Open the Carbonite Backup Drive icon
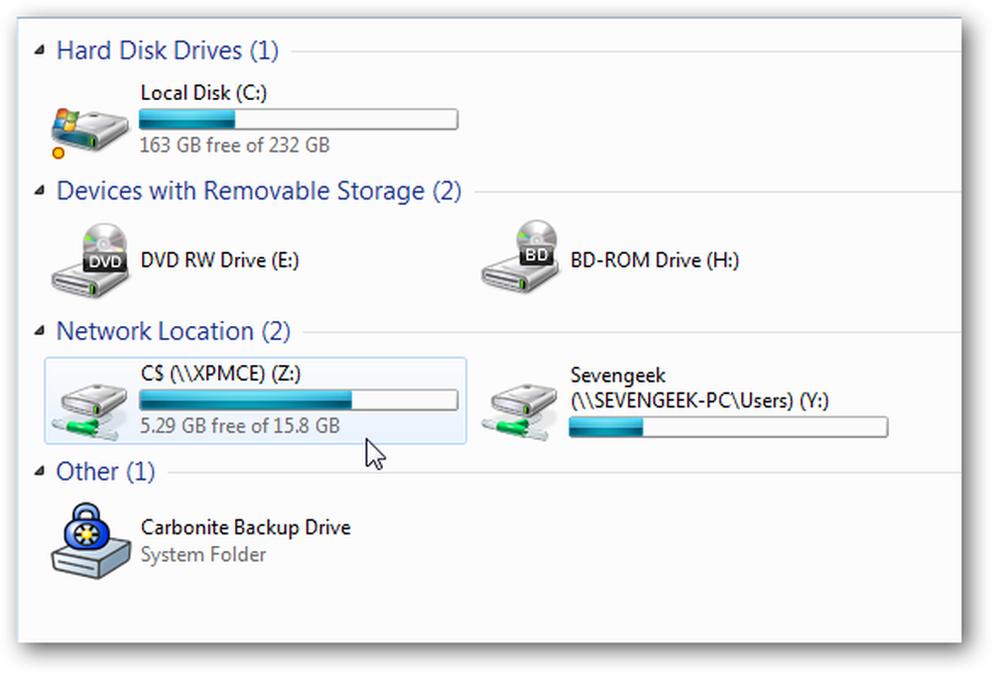This screenshot has width=992, height=673. (90, 541)
